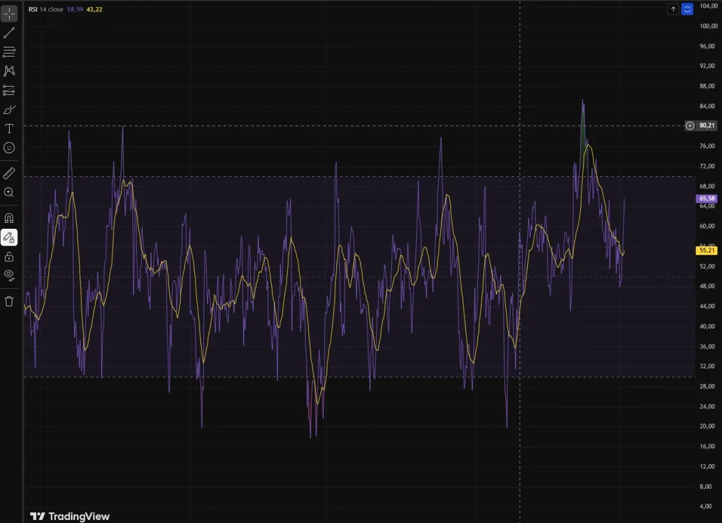722x523 pixels.
Task: Maximize the RSI pane with blue button
Action: click(687, 9)
